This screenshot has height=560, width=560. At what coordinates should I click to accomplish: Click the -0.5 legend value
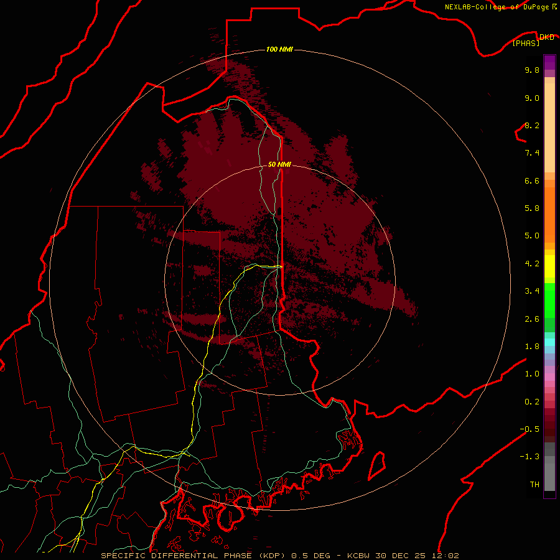pyautogui.click(x=530, y=429)
